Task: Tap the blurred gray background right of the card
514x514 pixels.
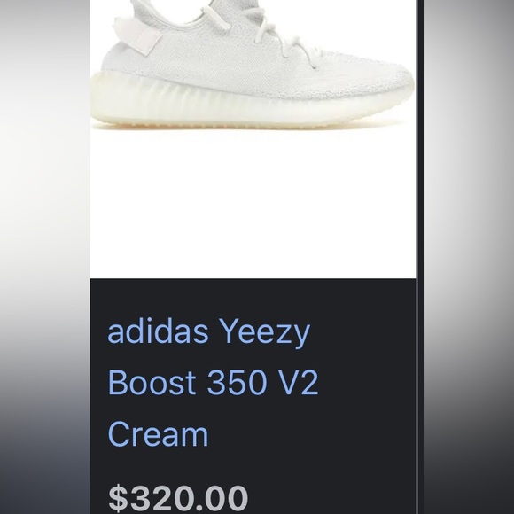Action: [x=469, y=257]
